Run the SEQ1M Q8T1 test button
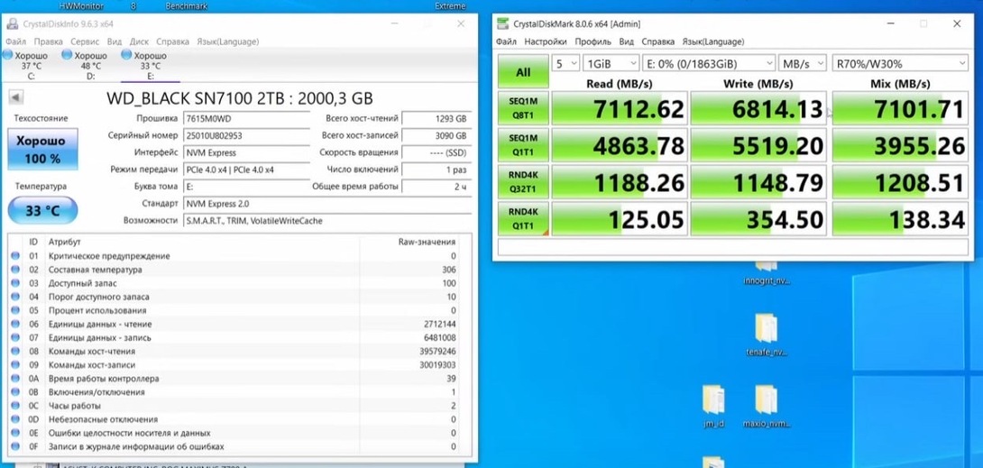983x468 pixels. pos(523,108)
